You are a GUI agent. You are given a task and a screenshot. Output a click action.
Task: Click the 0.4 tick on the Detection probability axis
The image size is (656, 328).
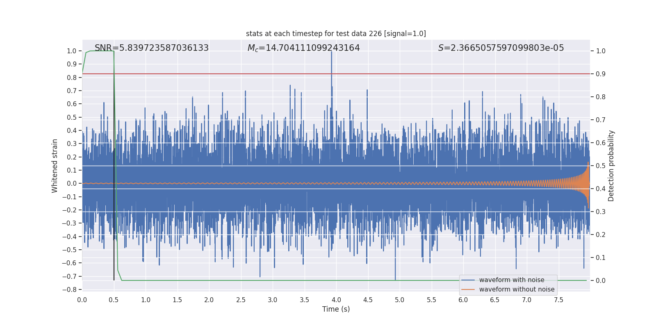tap(601, 189)
